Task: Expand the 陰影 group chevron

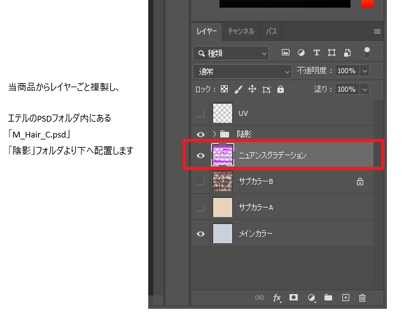Action: 214,134
